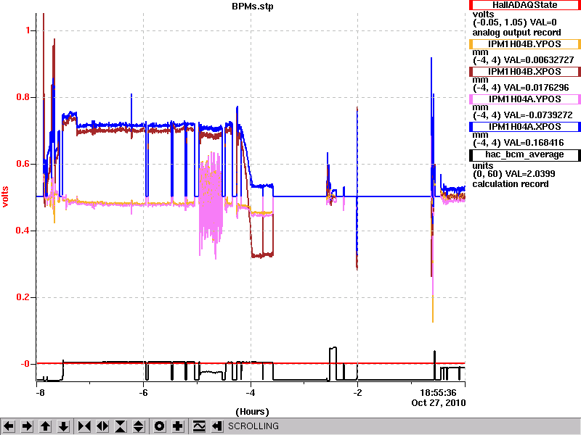Click the VAL=-0.0739272 value text
Image resolution: width=581 pixels, height=435 pixels.
click(538, 115)
